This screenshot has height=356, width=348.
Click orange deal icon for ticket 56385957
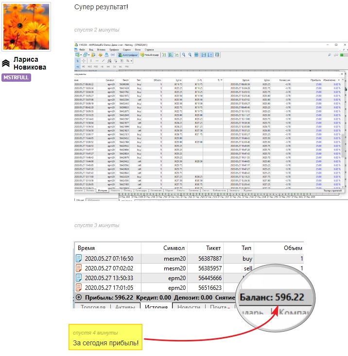coord(79,268)
